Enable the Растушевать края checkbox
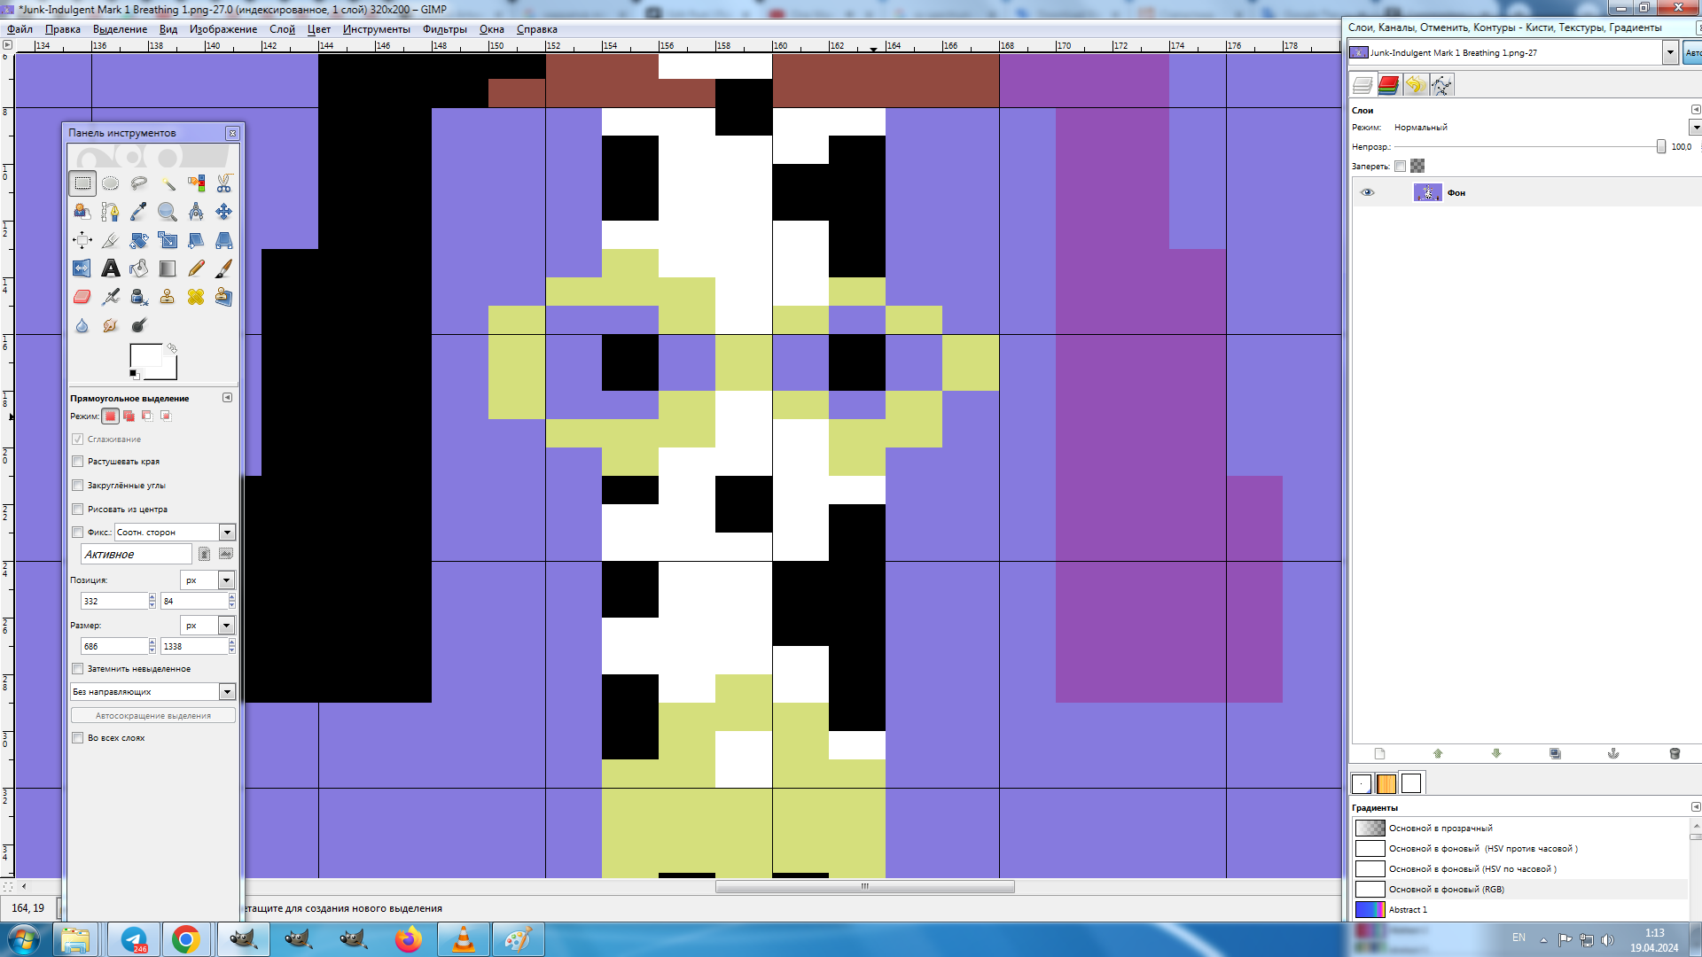 78,462
